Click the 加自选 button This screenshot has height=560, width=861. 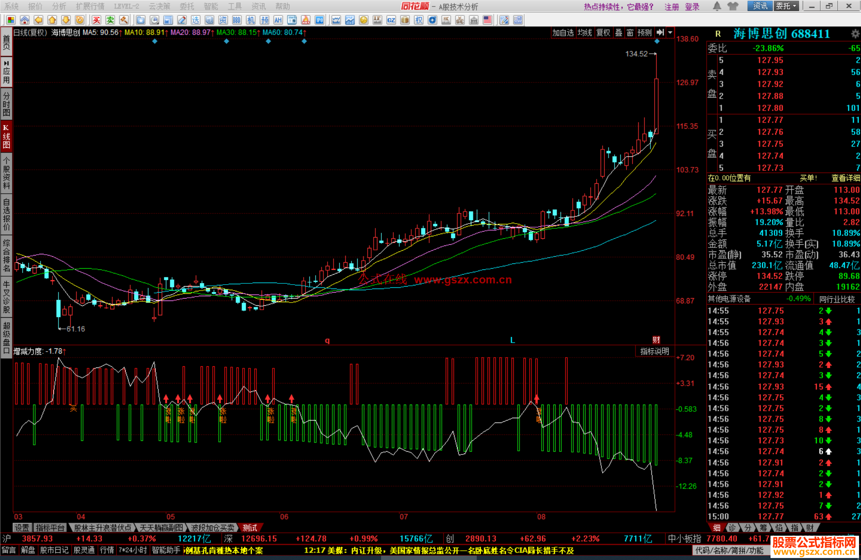pyautogui.click(x=563, y=33)
